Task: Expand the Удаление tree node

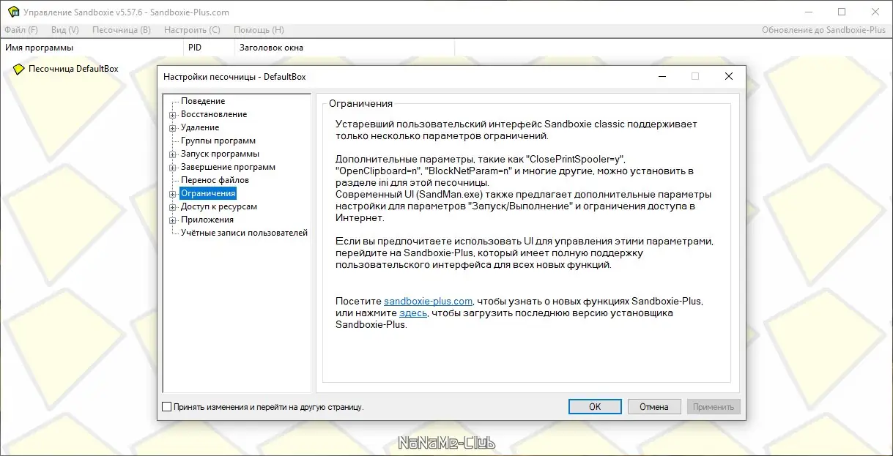Action: (173, 128)
